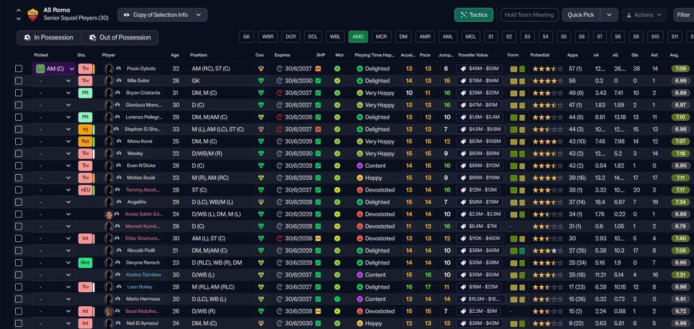Click the Wnt status badge for Devyne Rensch
Screen dimensions: 694x329
(85, 262)
